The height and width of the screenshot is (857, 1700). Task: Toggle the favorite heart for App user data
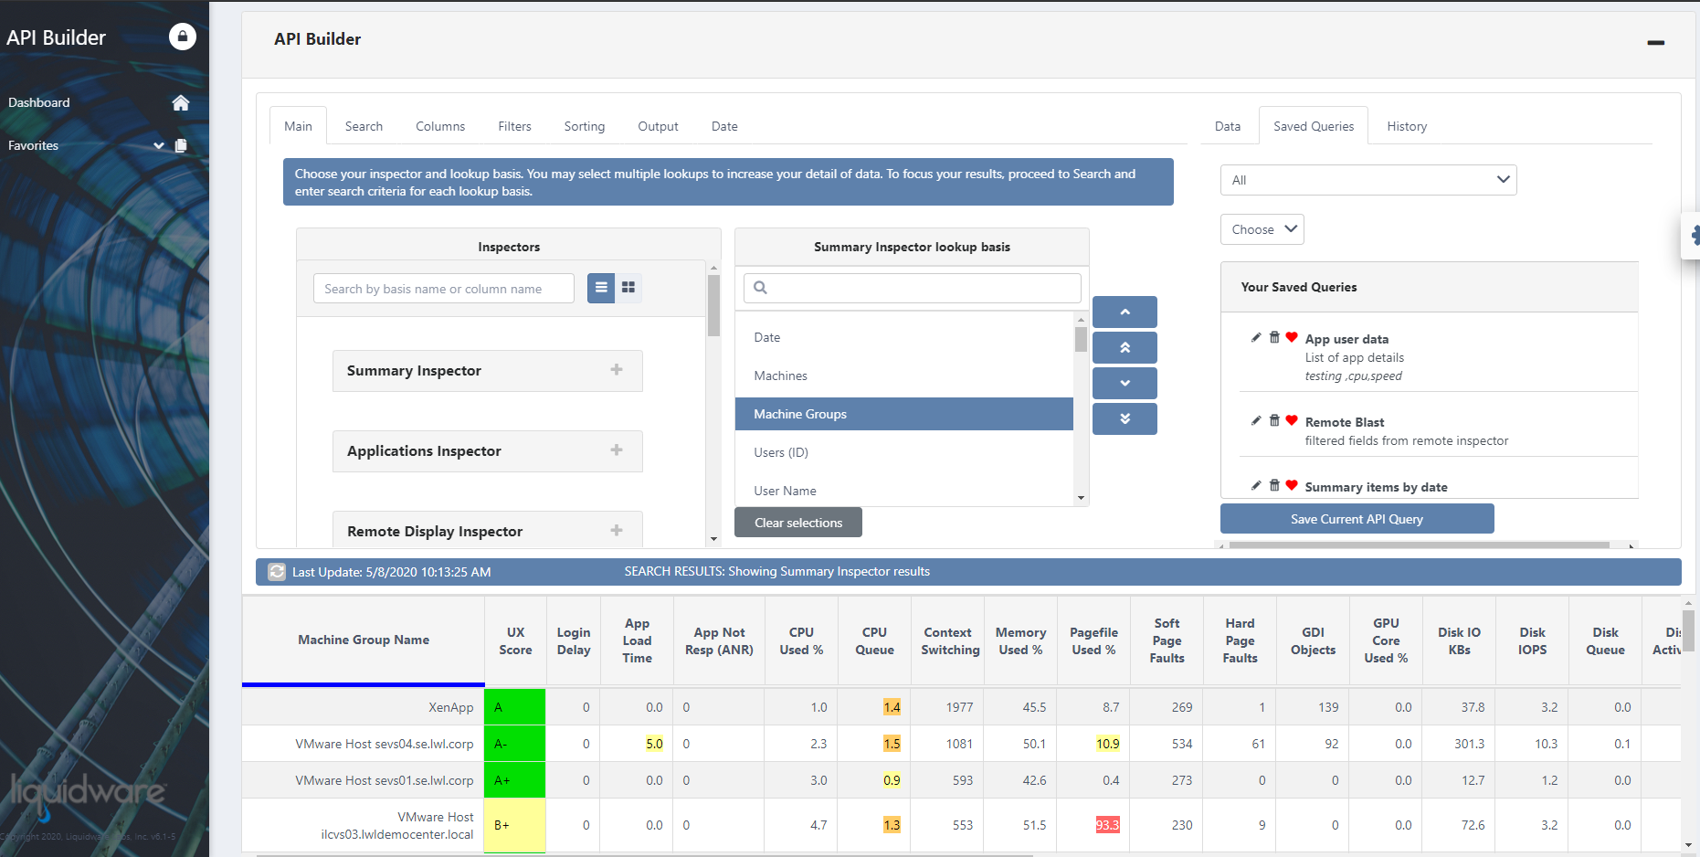(1292, 337)
